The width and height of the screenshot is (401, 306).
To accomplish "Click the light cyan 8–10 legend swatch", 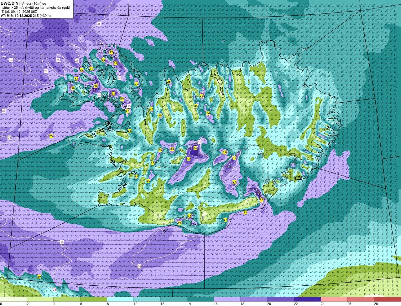I will 120,299.
